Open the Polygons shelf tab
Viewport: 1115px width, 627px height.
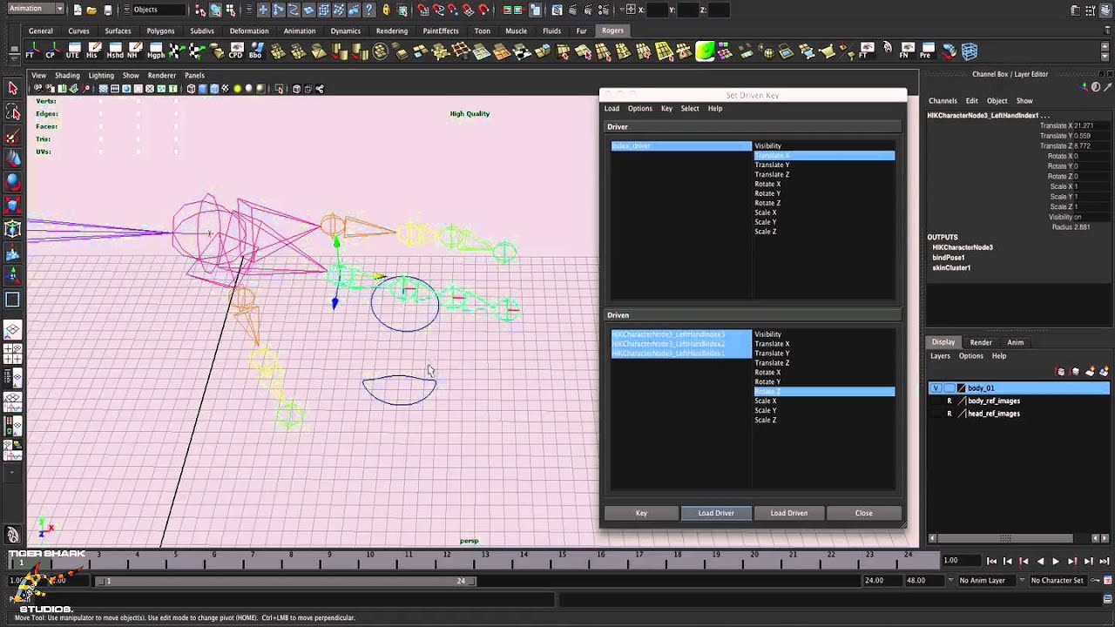click(x=160, y=30)
